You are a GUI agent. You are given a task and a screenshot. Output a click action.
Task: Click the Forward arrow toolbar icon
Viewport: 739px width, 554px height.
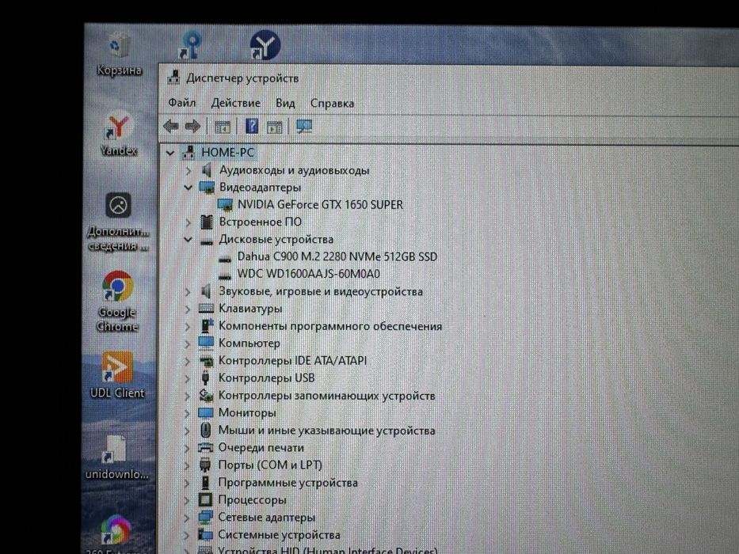192,127
